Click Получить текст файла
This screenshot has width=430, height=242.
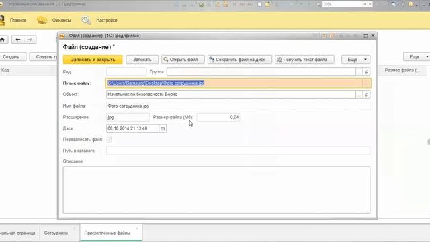pyautogui.click(x=304, y=60)
